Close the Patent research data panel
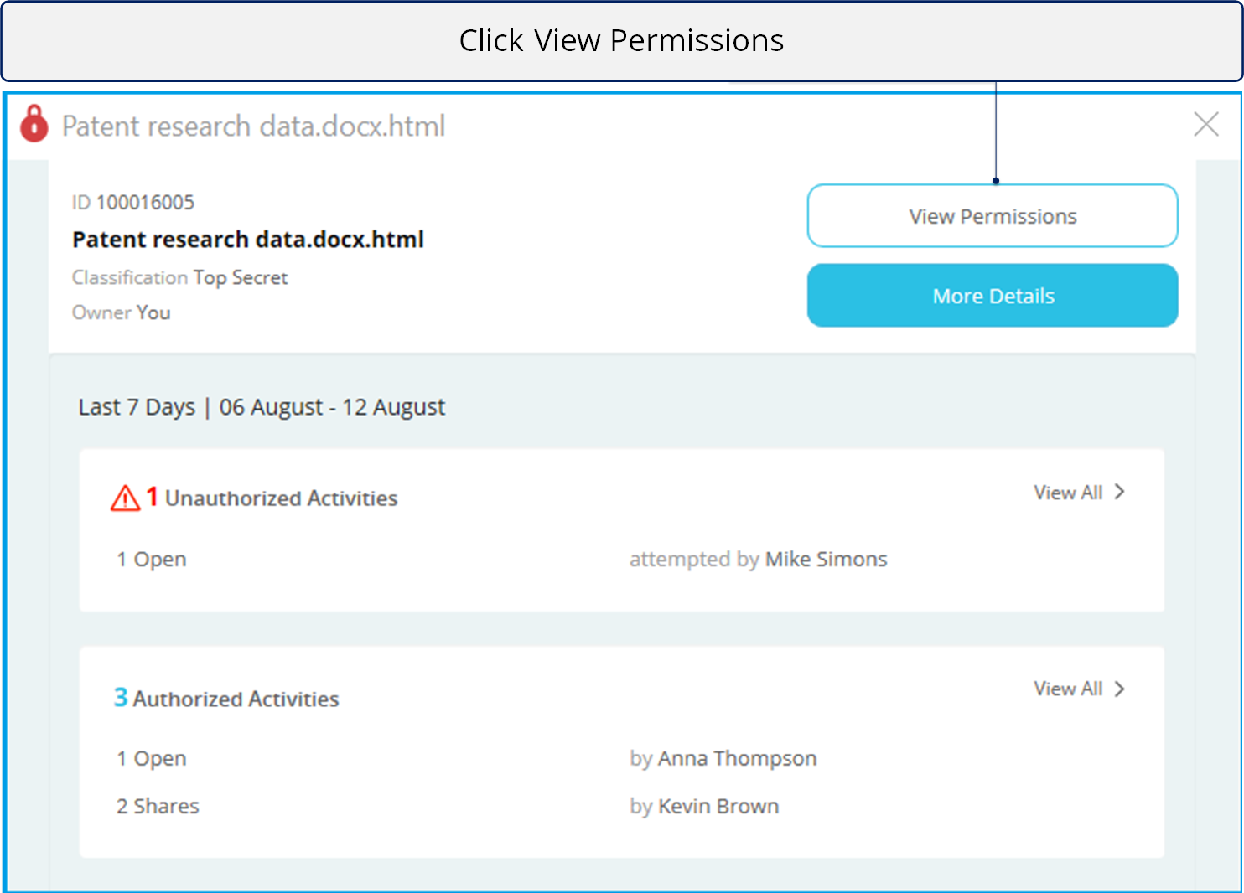This screenshot has width=1244, height=893. (x=1205, y=124)
